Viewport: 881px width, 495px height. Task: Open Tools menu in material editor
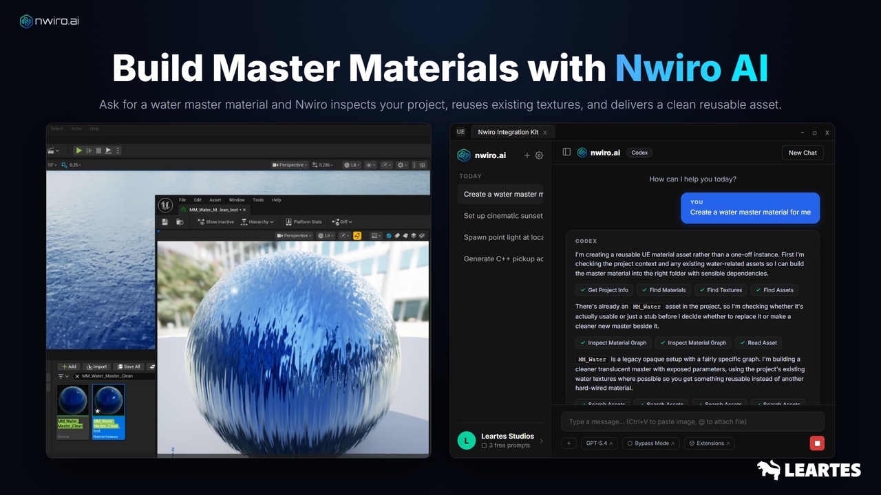pos(258,200)
